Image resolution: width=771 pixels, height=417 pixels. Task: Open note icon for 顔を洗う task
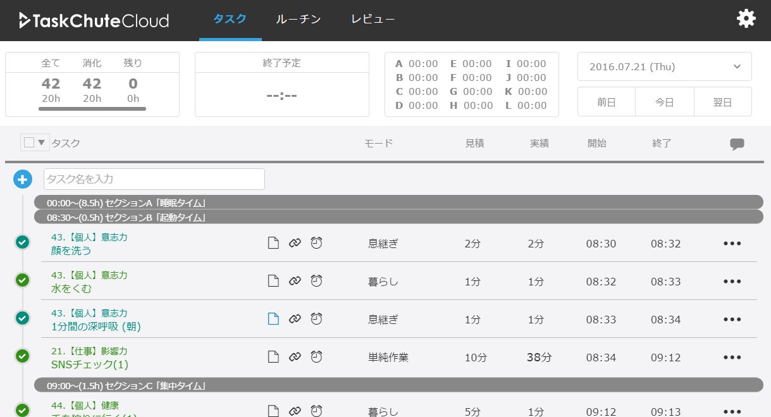tap(273, 244)
